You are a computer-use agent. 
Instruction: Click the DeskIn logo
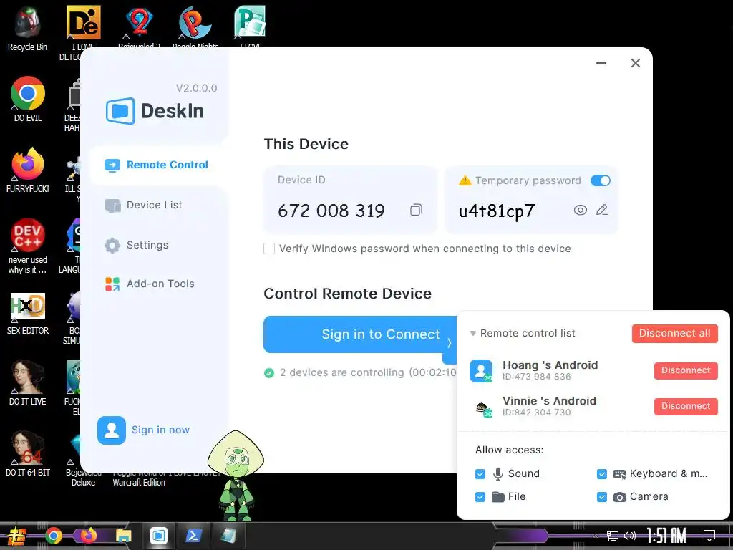click(x=155, y=111)
